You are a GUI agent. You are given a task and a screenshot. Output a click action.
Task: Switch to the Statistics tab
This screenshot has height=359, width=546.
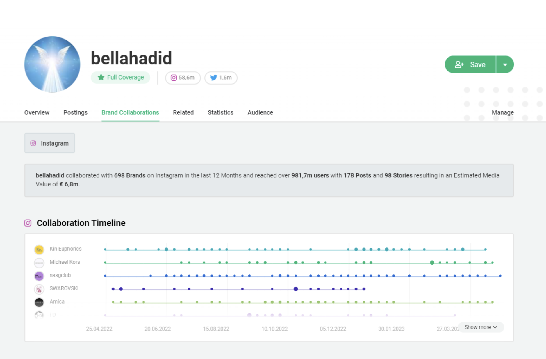[220, 112]
